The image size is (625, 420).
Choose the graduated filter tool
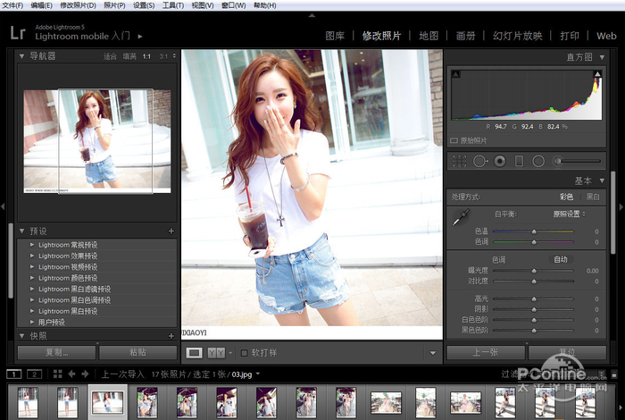point(519,161)
